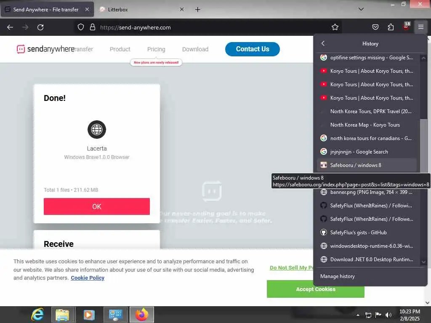Viewport: 431px width, 323px height.
Task: Open the Cookie Policy link
Action: 88,278
